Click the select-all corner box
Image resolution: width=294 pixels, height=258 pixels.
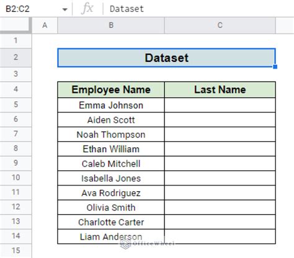click(16, 25)
